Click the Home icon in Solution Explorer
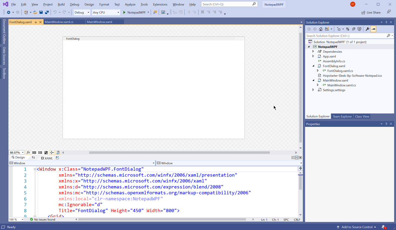Screen dimensions: 396x230 tap(321, 29)
